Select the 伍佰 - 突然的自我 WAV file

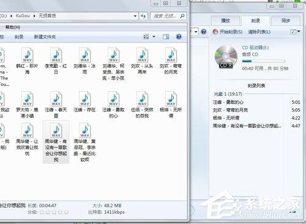142,105
